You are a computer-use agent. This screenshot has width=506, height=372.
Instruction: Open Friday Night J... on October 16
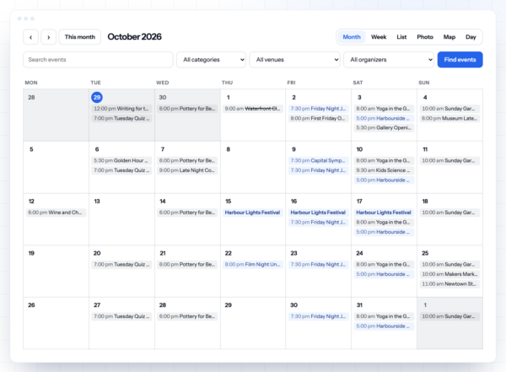[x=318, y=223]
